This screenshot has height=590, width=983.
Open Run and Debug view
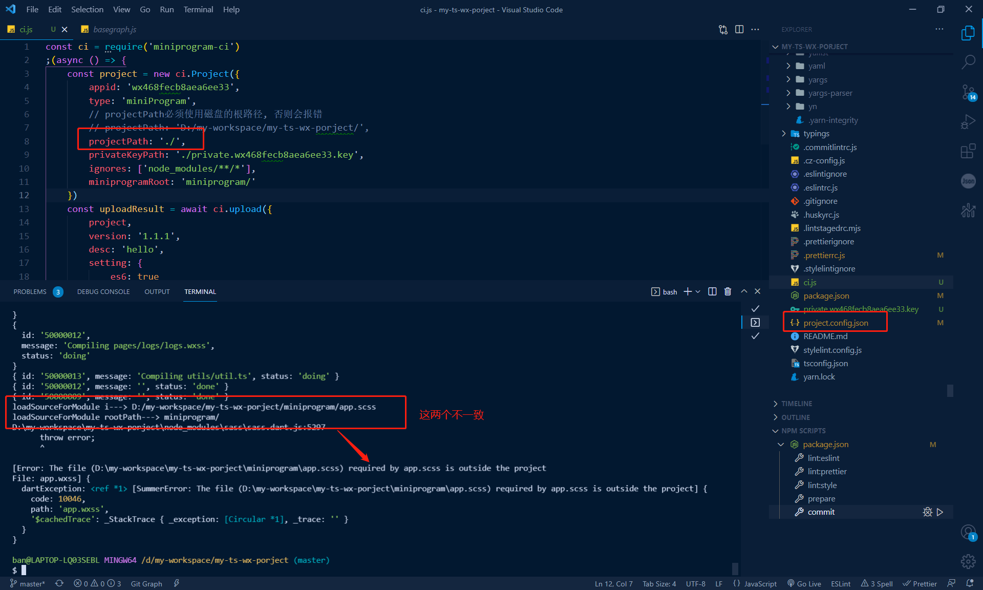coord(968,122)
